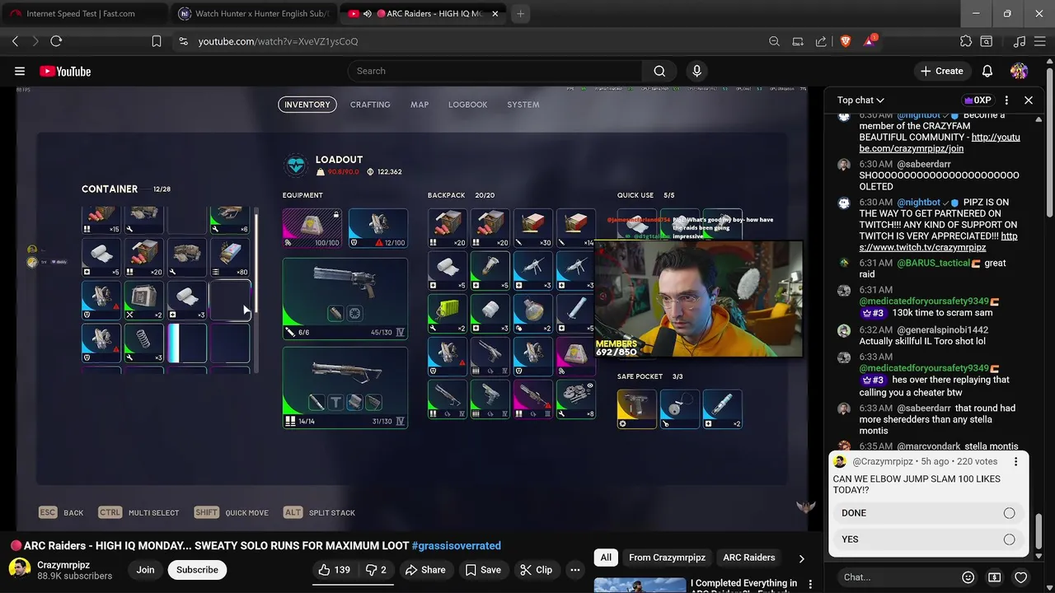Subscribe to Crazymrpipz
Screen dimensions: 1055x593
[x=197, y=570]
